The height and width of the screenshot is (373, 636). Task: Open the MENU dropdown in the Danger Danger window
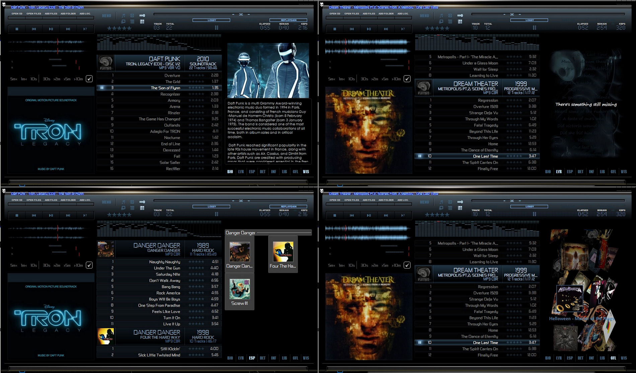(106, 202)
